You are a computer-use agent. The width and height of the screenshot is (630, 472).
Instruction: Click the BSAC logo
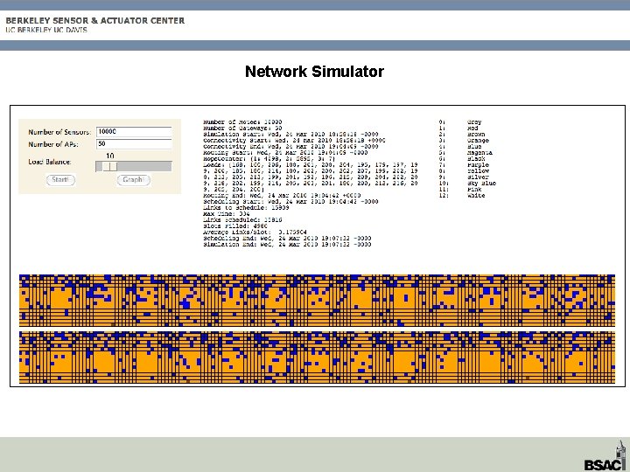click(x=605, y=457)
